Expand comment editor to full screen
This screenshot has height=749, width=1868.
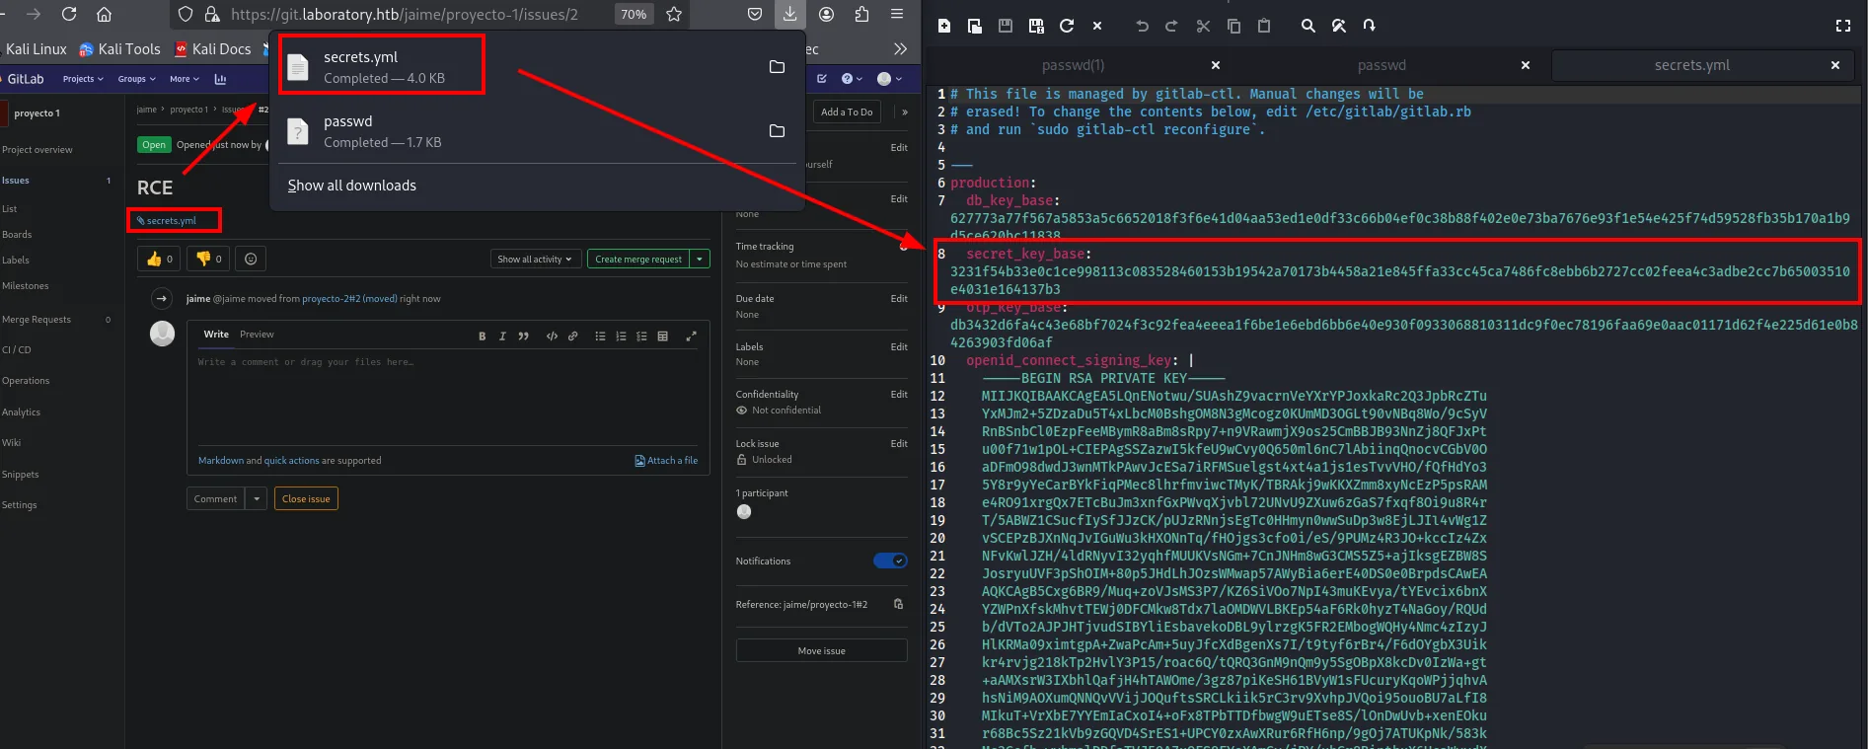click(x=691, y=336)
